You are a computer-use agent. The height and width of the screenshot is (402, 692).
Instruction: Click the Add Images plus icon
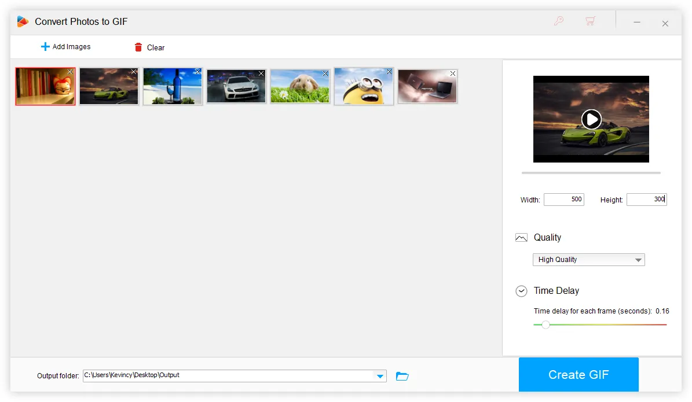tap(45, 46)
